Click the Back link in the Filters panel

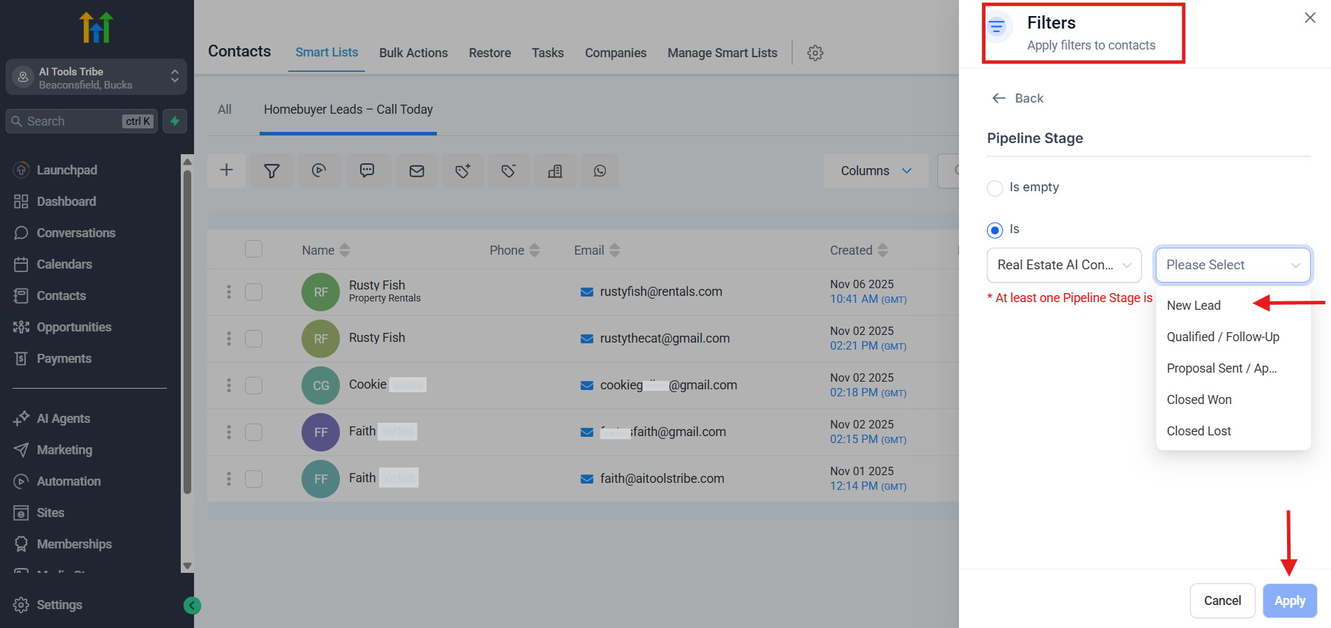click(1017, 98)
